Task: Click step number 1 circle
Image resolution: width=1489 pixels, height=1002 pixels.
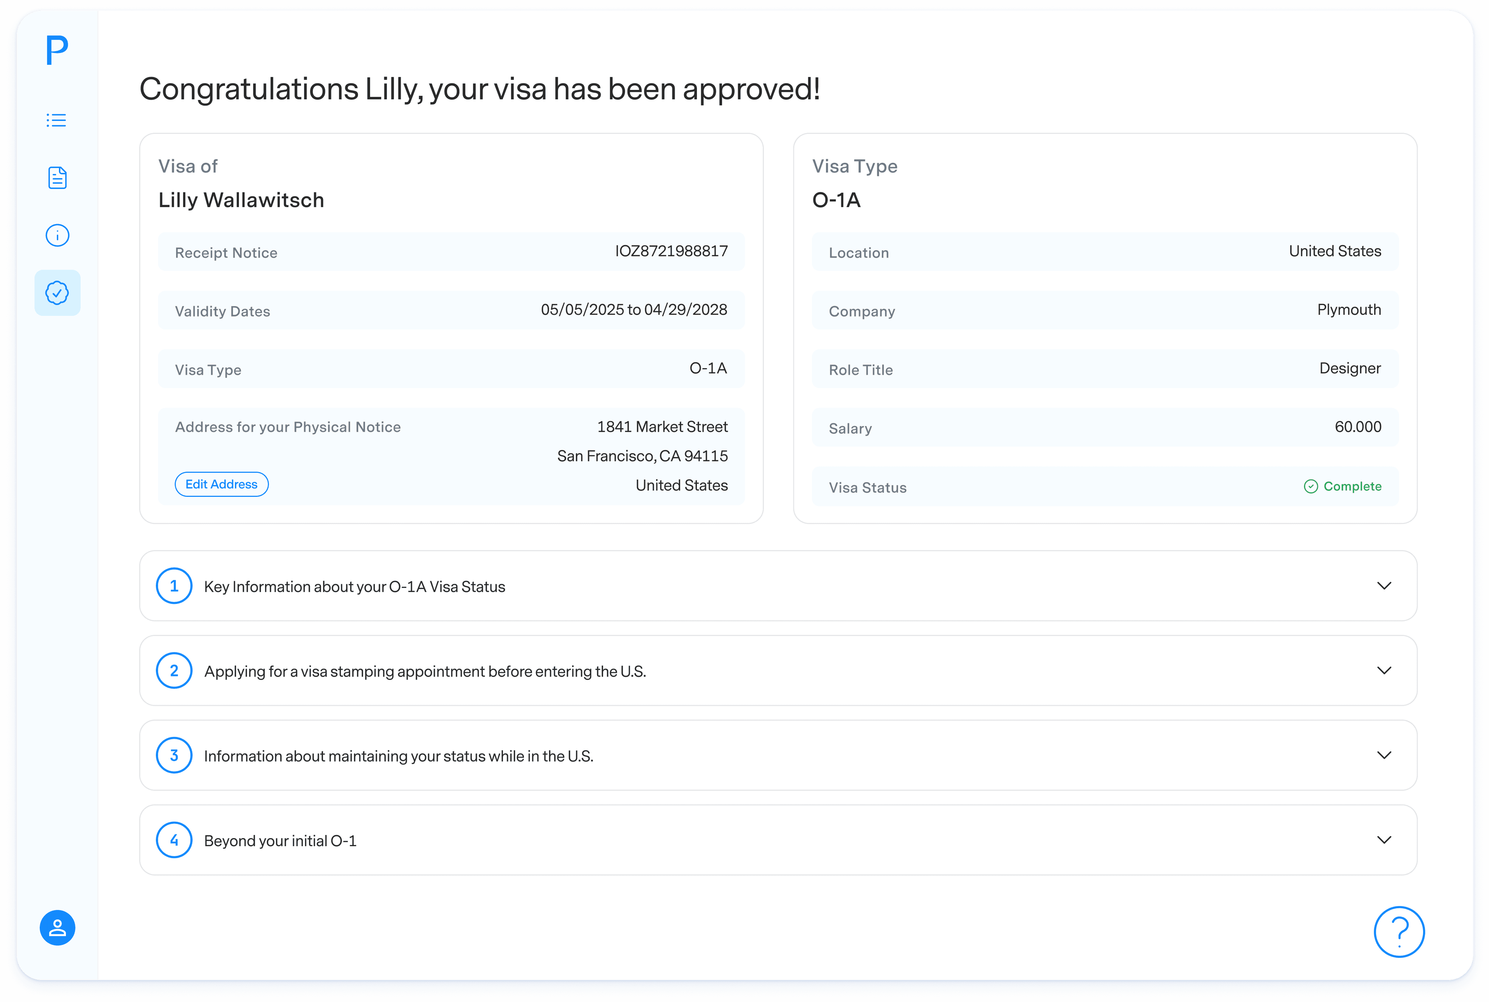Action: click(174, 586)
